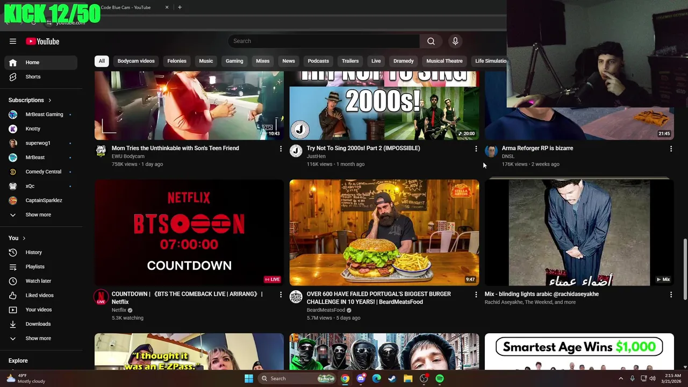
Task: Open the Knotty subscription channel
Action: tap(41, 129)
